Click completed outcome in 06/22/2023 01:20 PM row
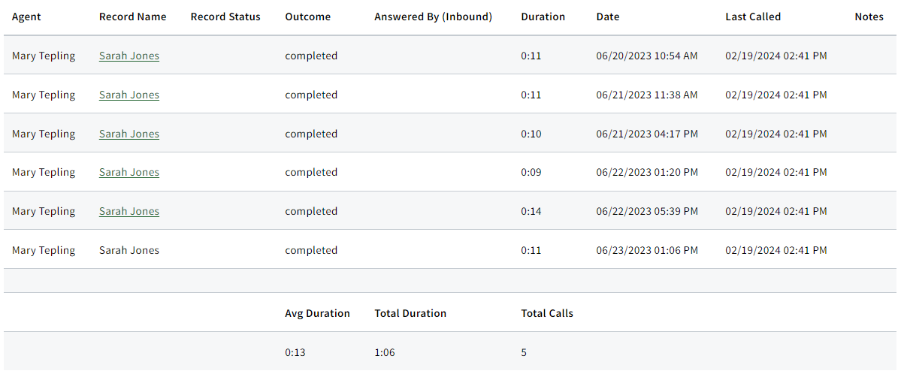 coord(311,172)
